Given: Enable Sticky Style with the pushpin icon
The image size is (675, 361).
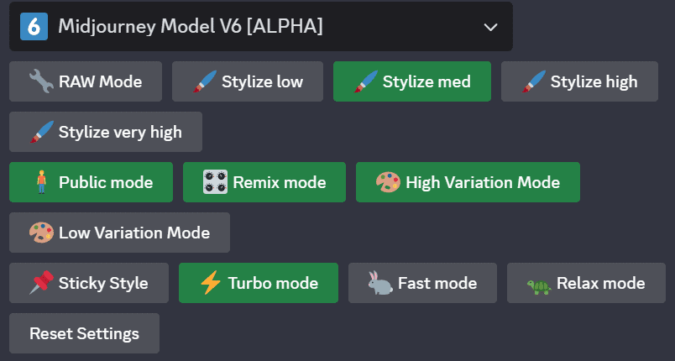Looking at the screenshot, I should tap(89, 283).
